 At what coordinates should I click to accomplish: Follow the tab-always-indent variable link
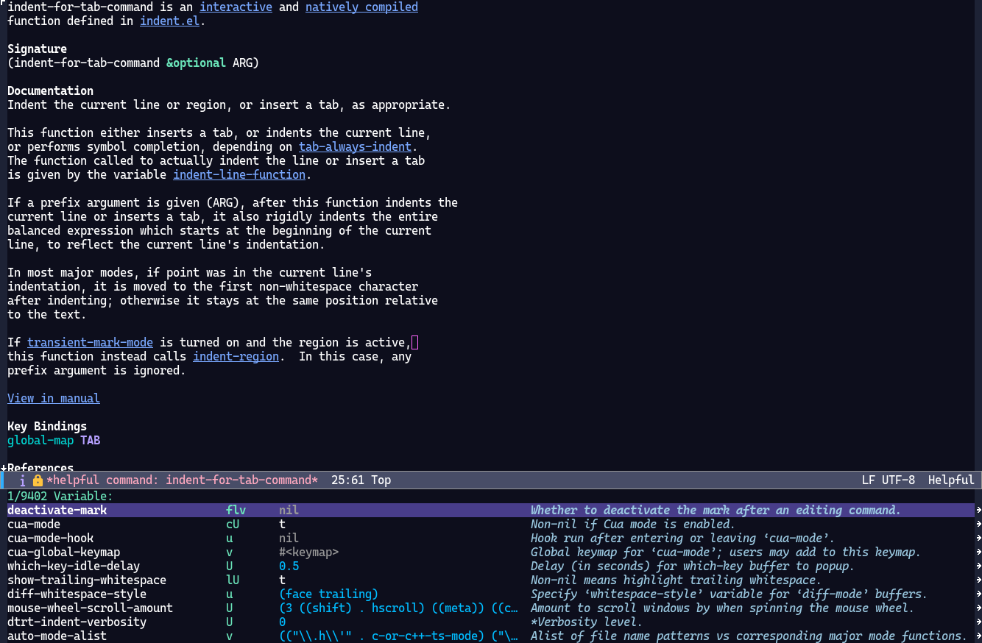click(x=355, y=147)
